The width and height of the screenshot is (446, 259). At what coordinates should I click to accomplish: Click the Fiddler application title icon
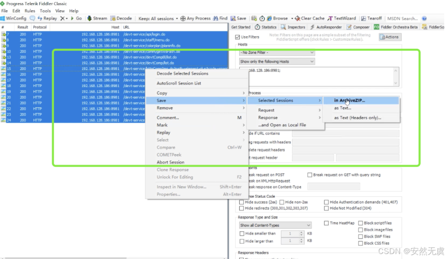pos(2,4)
